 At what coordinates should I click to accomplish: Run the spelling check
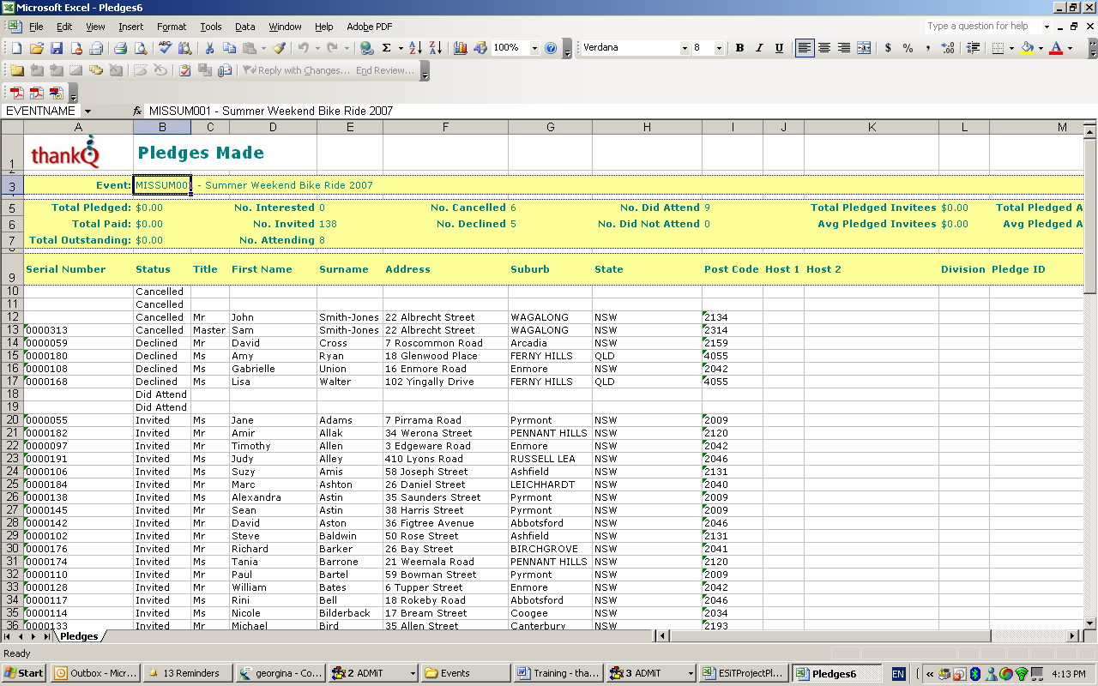(165, 48)
